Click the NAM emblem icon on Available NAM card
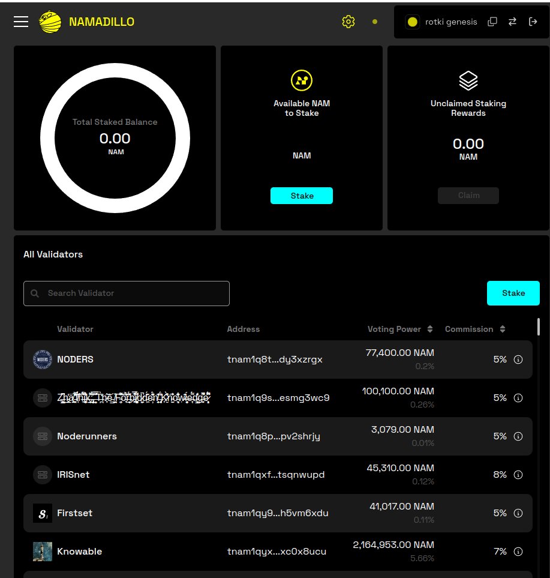Screen dimensions: 550x578 click(302, 80)
